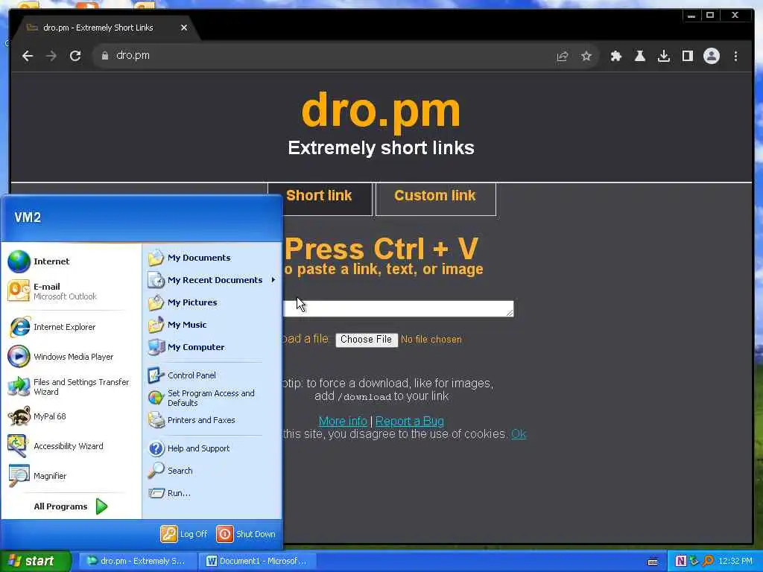Open Set Program Access and Defaults
This screenshot has height=572, width=763.
coord(212,398)
